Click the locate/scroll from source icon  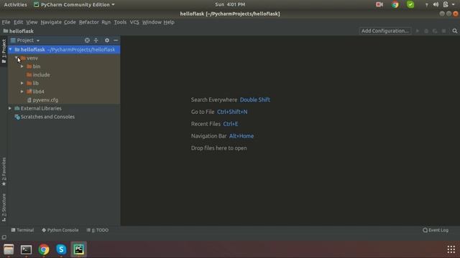tap(87, 40)
